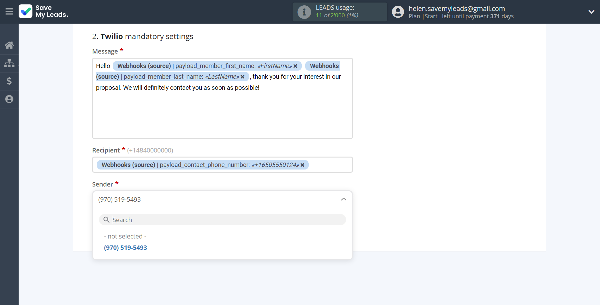Expand the account dropdown arrow

(591, 12)
